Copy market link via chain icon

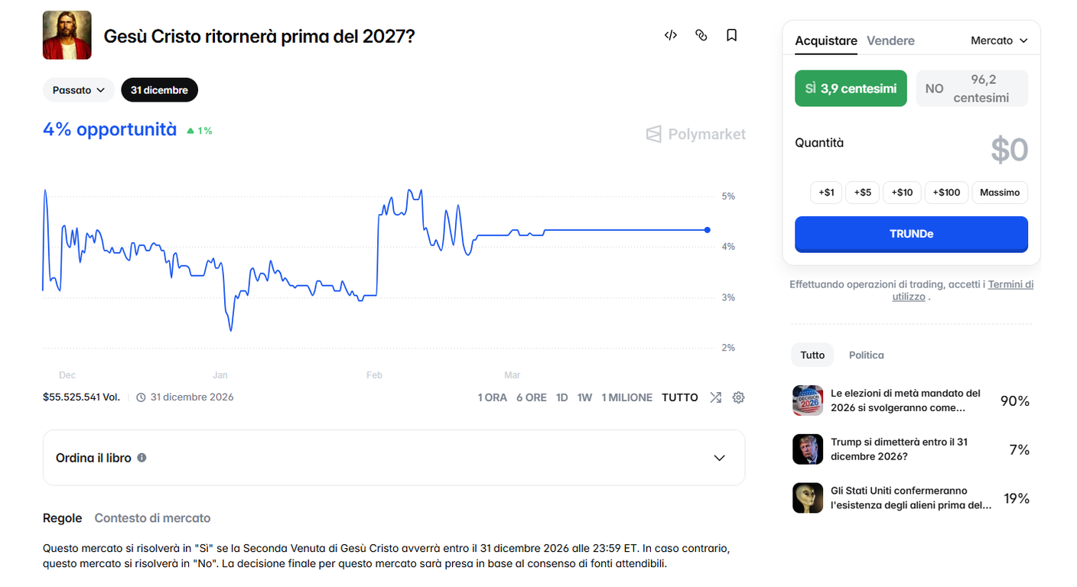point(701,35)
